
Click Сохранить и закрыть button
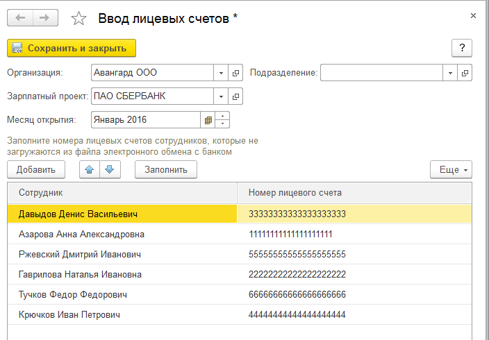pyautogui.click(x=72, y=48)
